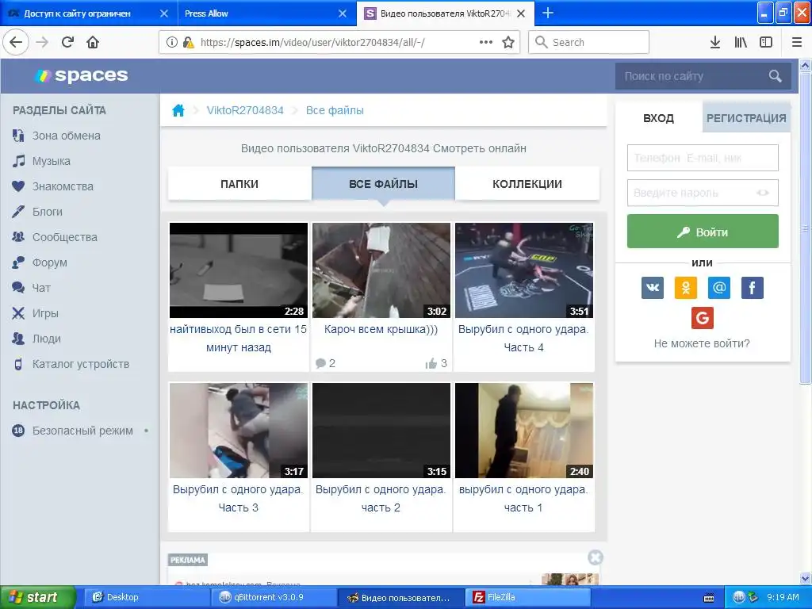Switch to FileZilla in taskbar
Screen dimensions: 812x609
point(528,597)
